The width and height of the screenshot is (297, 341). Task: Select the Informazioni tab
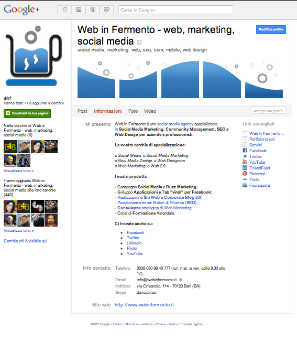pyautogui.click(x=108, y=111)
